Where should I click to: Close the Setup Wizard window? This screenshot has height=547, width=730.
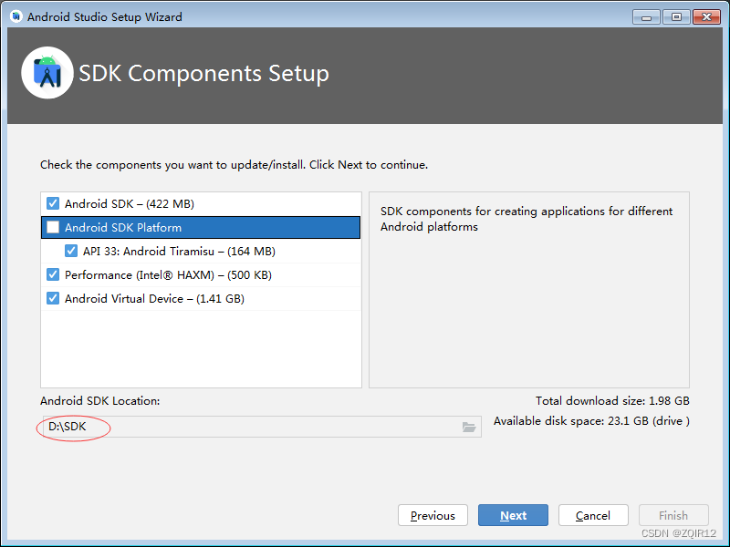706,17
